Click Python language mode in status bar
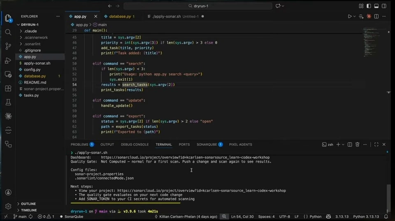 coord(316,216)
